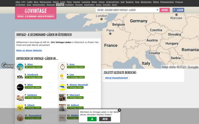Open the Camping category
199x124 pixels.
(86, 2)
